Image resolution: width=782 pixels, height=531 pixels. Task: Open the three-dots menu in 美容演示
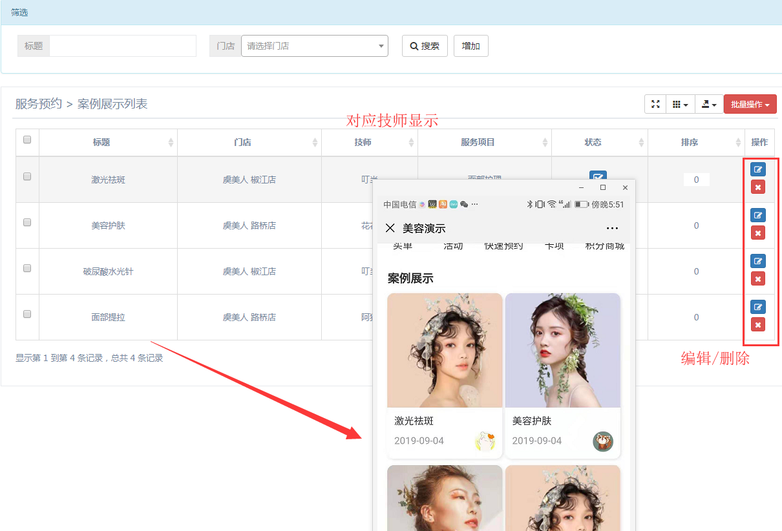click(612, 228)
